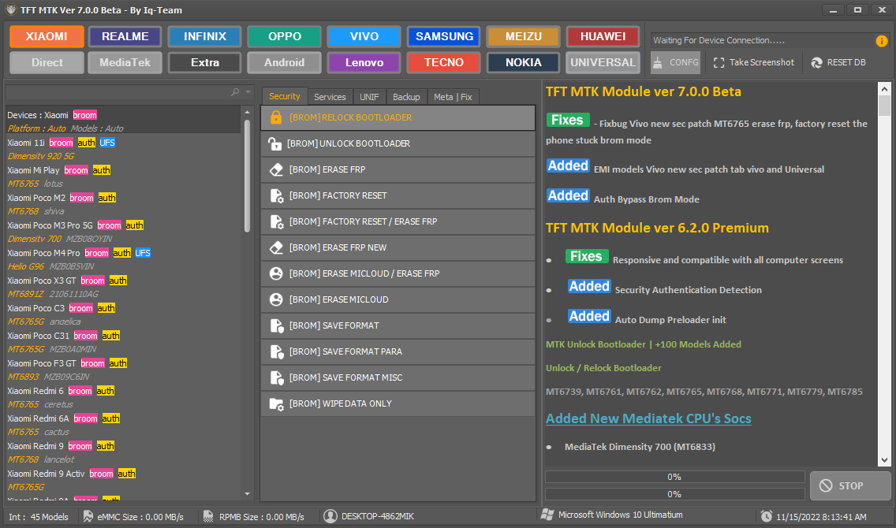Select the OPPO brand button

click(x=285, y=36)
